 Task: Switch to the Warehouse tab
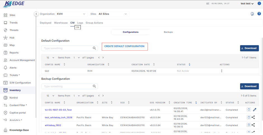tap(61, 23)
